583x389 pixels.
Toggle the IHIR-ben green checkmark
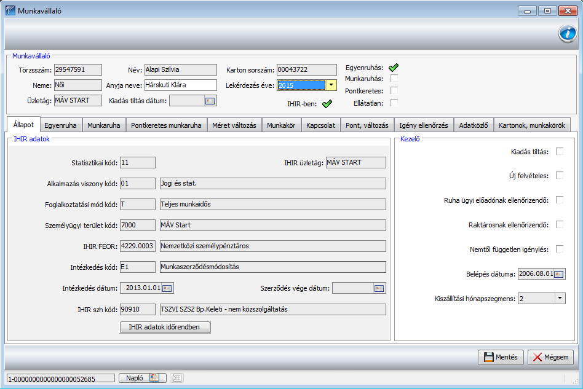click(327, 104)
